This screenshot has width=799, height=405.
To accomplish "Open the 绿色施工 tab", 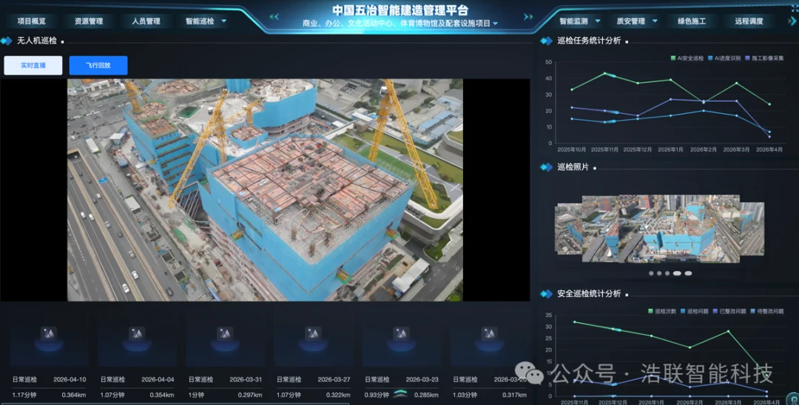I will [692, 21].
